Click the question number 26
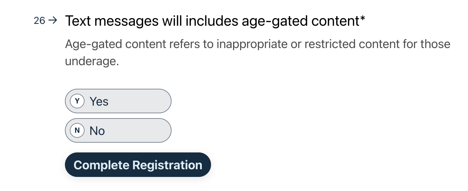 tap(39, 21)
